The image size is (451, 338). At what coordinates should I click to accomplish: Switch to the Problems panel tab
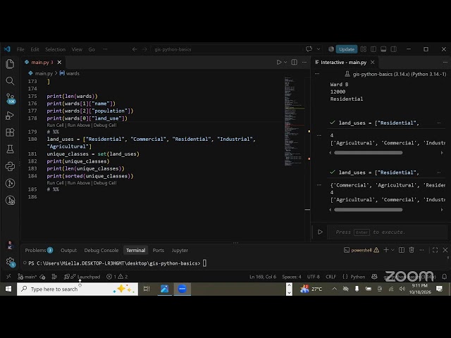pos(39,251)
